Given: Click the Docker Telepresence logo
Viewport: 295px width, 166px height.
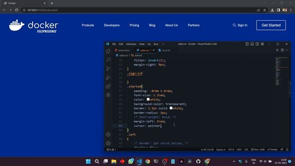Looking at the screenshot, I should (x=34, y=26).
